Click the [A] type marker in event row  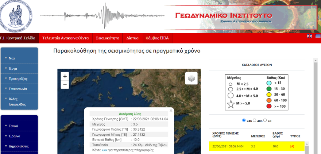(x=292, y=146)
